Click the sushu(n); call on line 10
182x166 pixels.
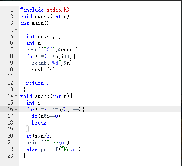pos(45,70)
